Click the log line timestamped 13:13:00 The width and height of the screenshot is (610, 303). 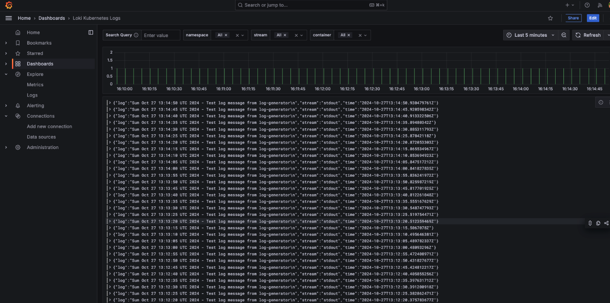276,247
